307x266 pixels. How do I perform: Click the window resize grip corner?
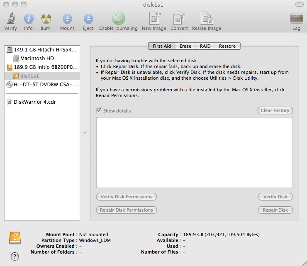pyautogui.click(x=304, y=264)
